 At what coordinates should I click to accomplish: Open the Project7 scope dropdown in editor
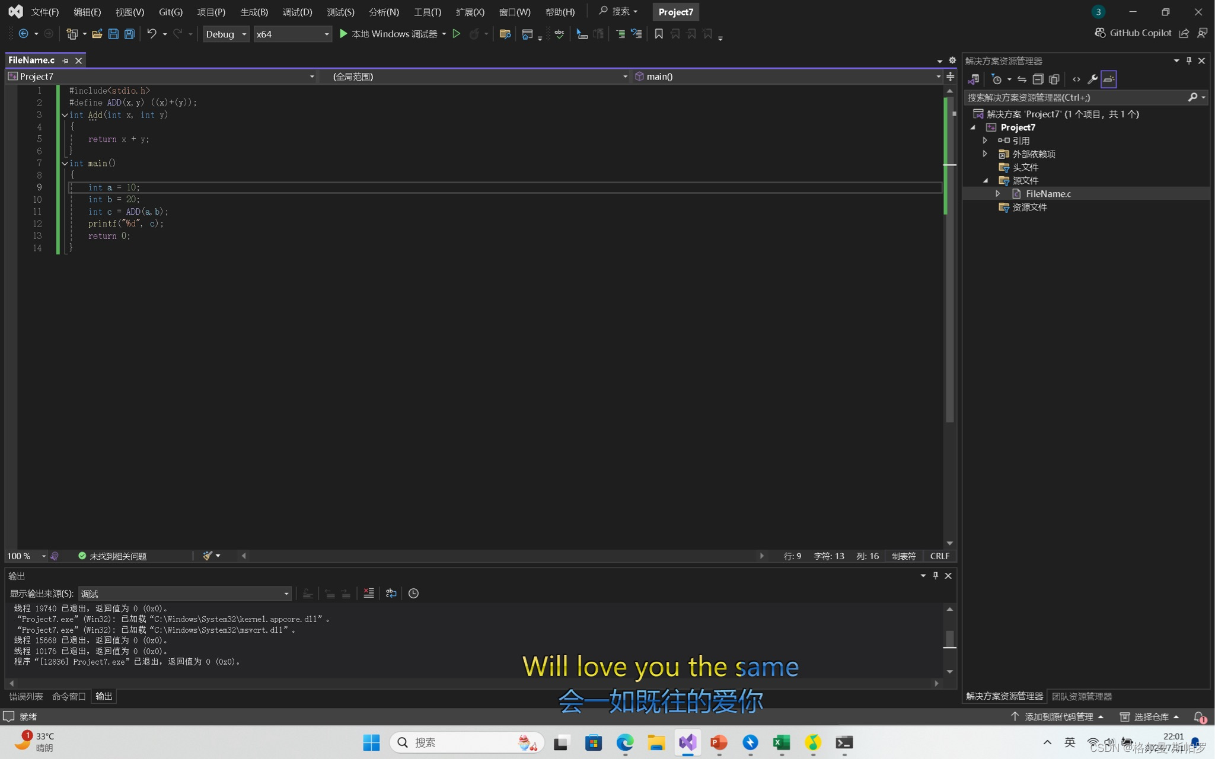point(161,76)
